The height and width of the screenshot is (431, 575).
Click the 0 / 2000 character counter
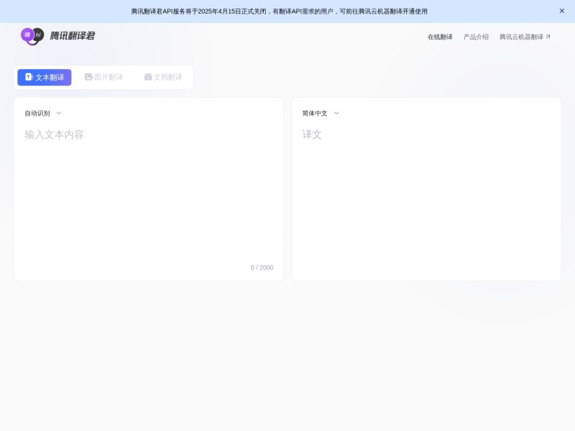click(262, 268)
